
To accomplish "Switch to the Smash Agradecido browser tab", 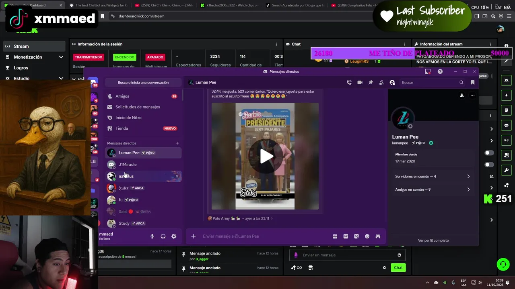I will tap(295, 5).
